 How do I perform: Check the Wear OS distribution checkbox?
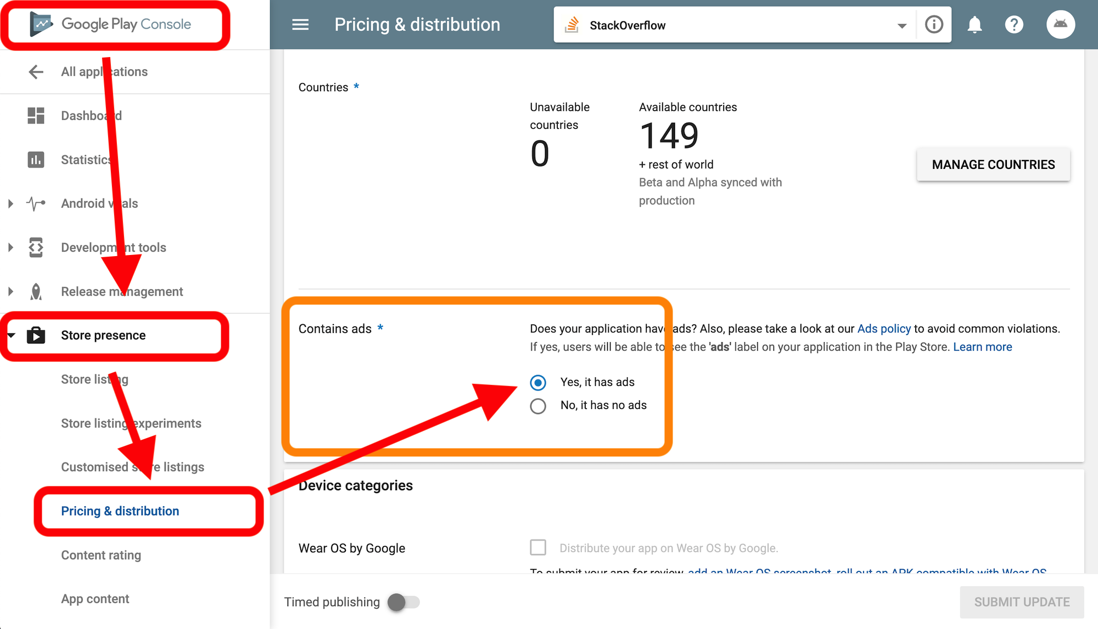tap(538, 547)
